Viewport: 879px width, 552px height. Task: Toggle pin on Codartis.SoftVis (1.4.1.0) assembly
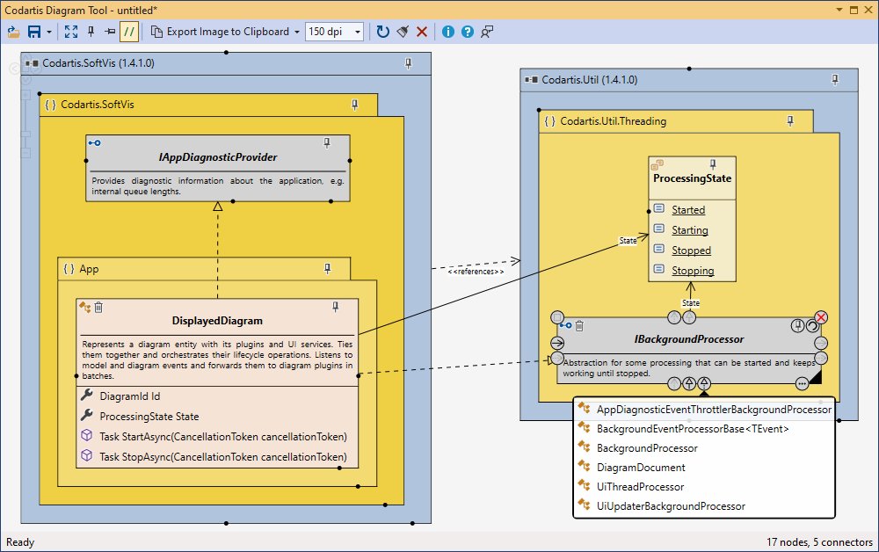(x=409, y=63)
